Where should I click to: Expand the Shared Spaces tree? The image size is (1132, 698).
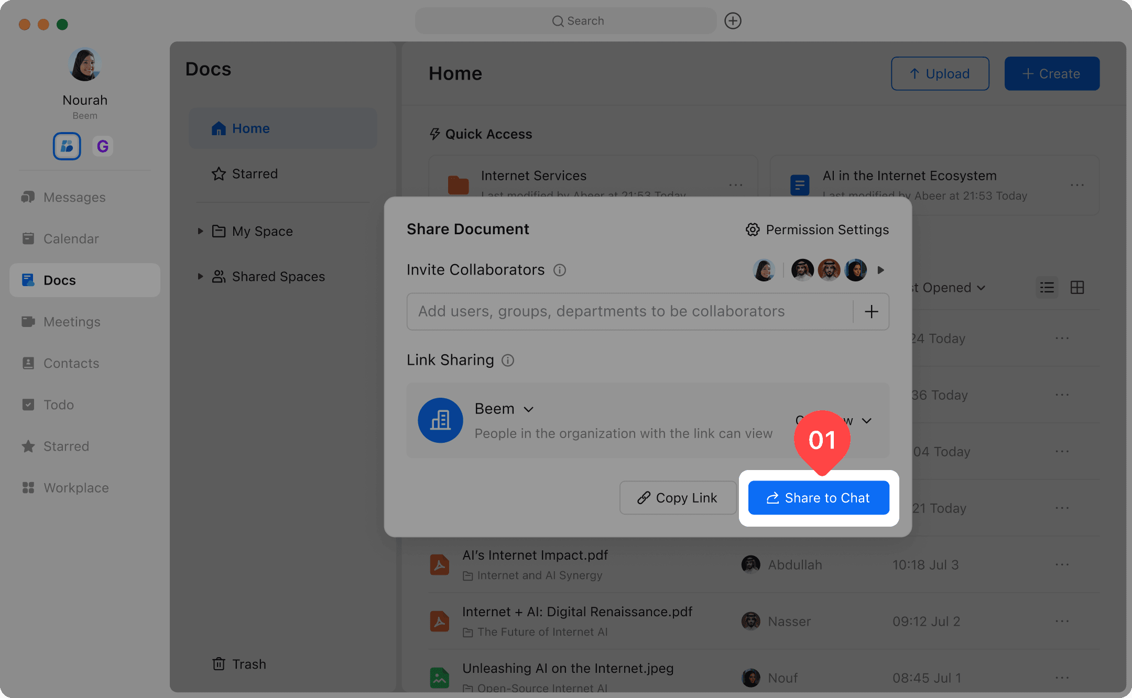coord(200,276)
